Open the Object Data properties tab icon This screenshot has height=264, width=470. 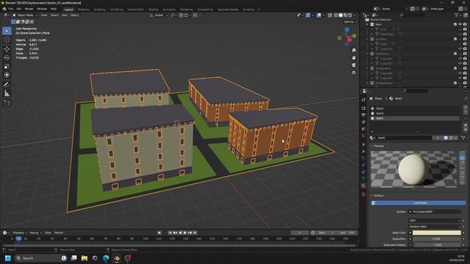pyautogui.click(x=364, y=179)
